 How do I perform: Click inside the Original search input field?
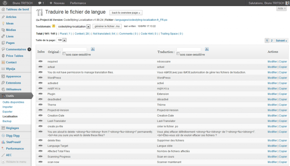point(75,49)
